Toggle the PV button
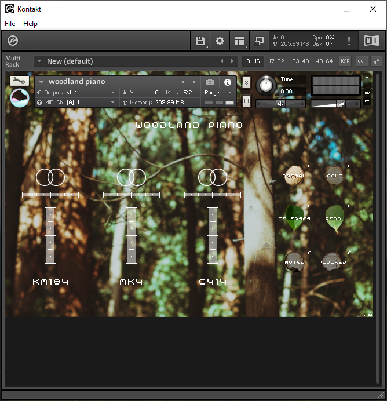Screen dimensions: 387x401 (367, 101)
